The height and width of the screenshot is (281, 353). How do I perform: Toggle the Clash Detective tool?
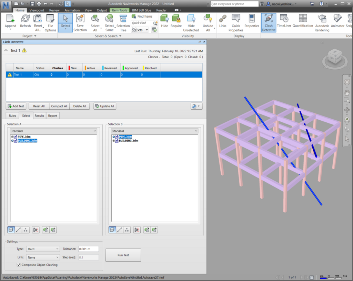[x=269, y=22]
